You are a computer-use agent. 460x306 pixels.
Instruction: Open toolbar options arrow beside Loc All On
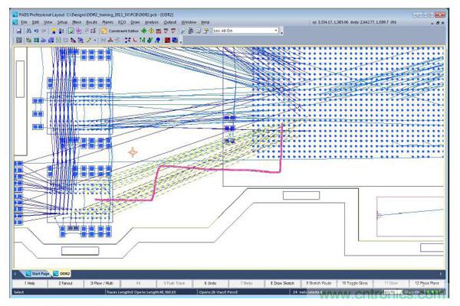(x=283, y=31)
